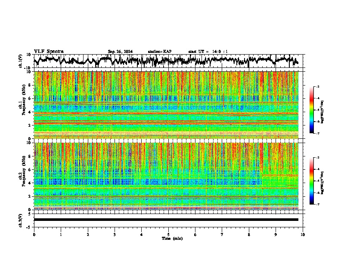Viewport: 341px width, 263px height.
Task: Click inside the ch.1 spectrogram
Action: point(166,105)
